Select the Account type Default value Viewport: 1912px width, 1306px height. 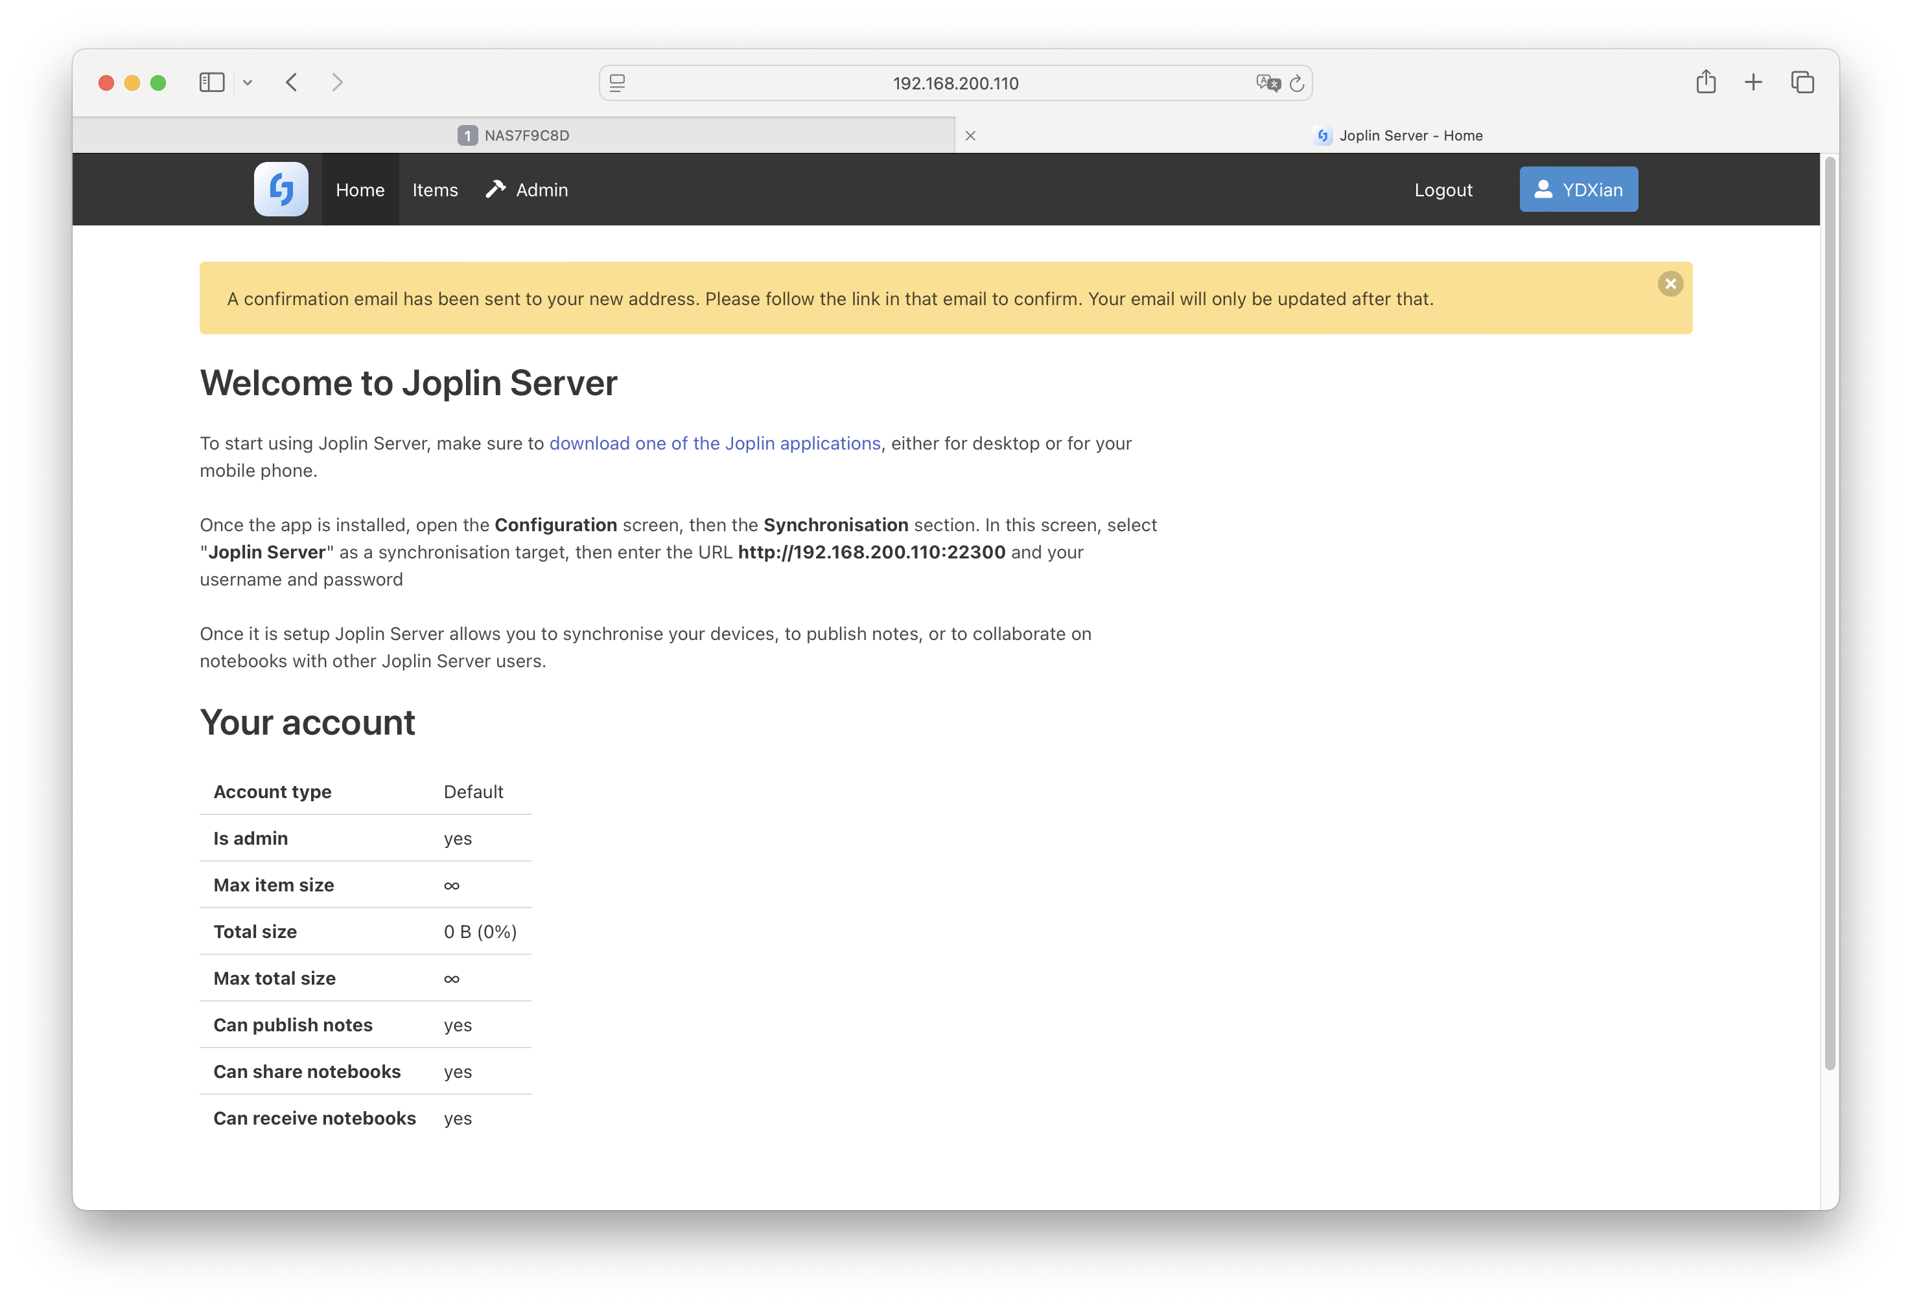(473, 791)
